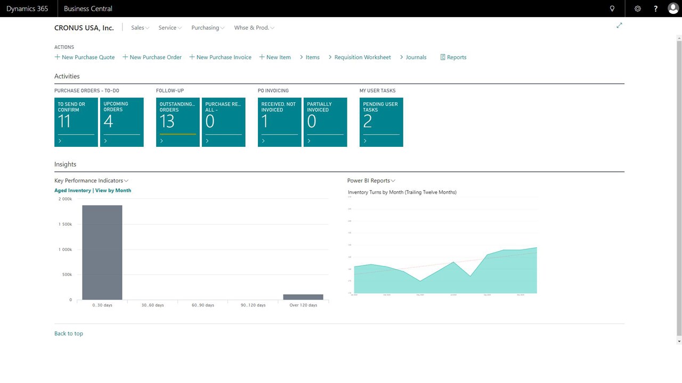
Task: Click the lightbulb search icon in top bar
Action: 612,9
